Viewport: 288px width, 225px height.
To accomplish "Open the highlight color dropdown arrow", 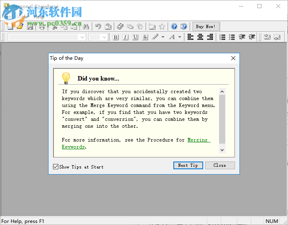I will (x=163, y=37).
